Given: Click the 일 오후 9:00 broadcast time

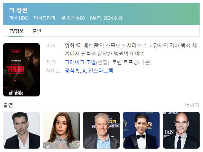Looking at the screenshot, I should coord(73,18).
